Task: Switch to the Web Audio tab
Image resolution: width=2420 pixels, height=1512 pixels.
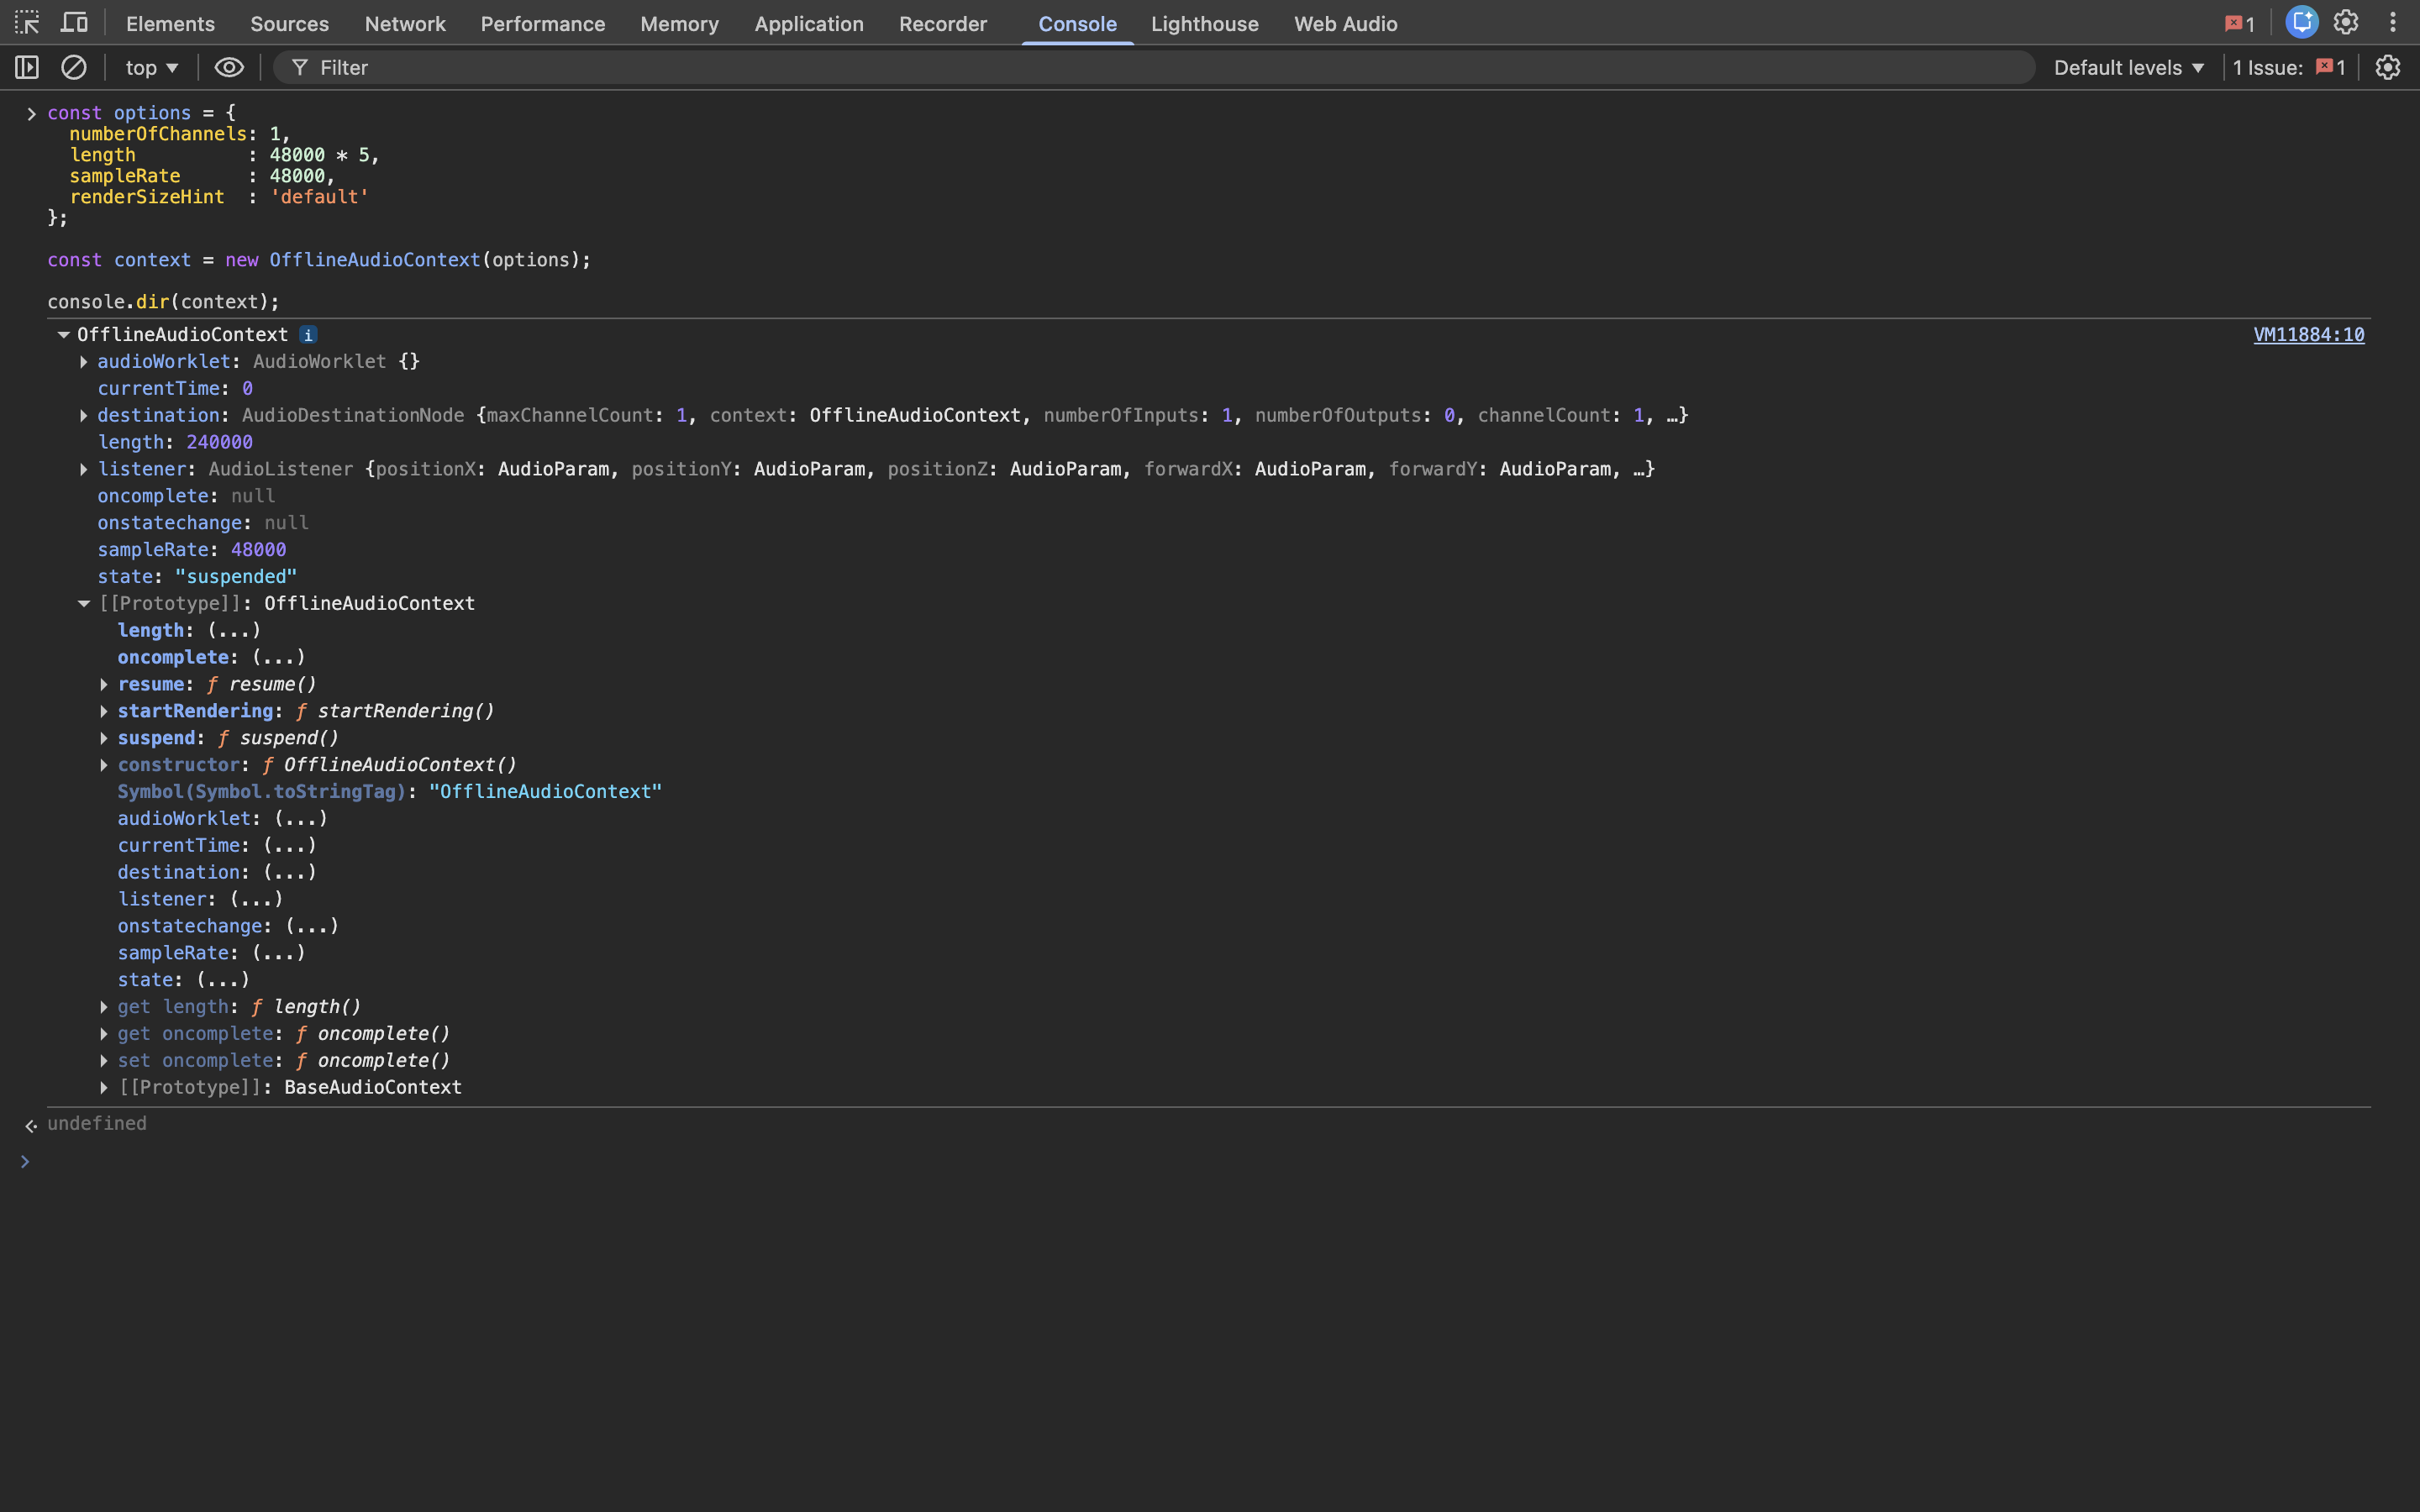Action: click(1345, 24)
